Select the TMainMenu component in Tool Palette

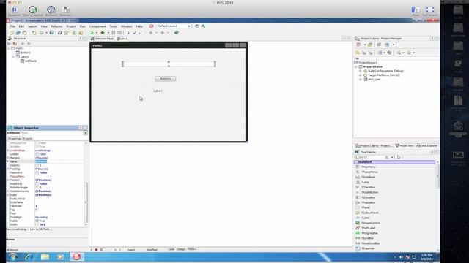click(x=368, y=167)
